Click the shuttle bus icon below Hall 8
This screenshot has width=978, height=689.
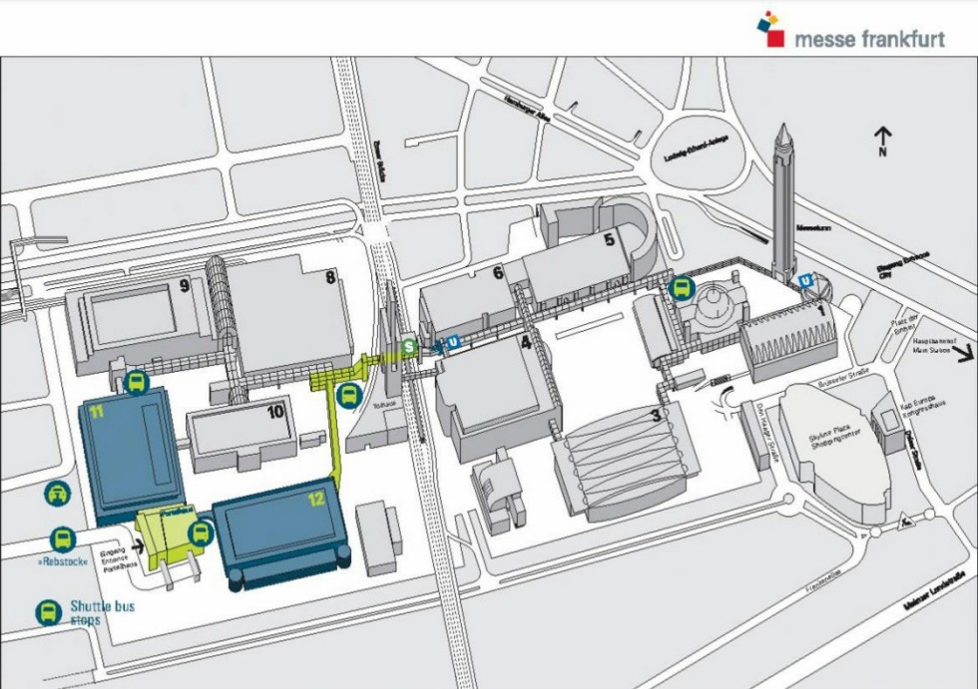349,396
